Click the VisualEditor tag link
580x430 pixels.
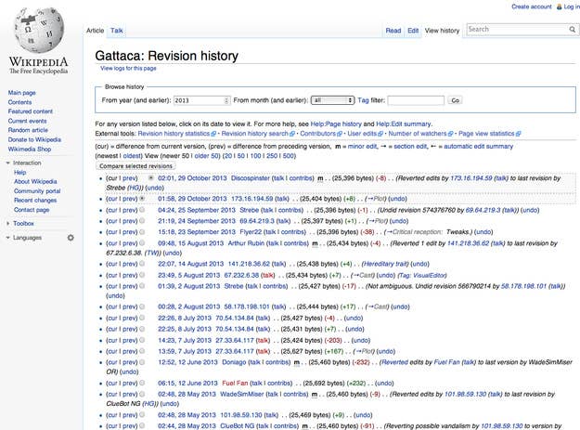[x=430, y=275]
